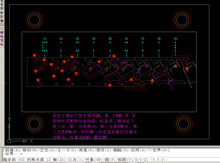Select the red cloud-shaped toolbar icon
Viewport: 220px width, 163px height.
(x=2, y=25)
